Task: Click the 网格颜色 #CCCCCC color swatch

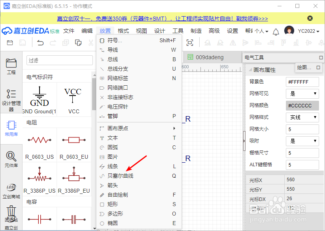Action: 302,105
